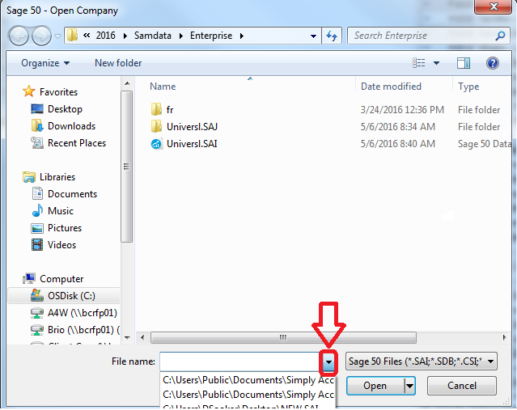
Task: Expand the Open button split arrow
Action: click(x=409, y=386)
